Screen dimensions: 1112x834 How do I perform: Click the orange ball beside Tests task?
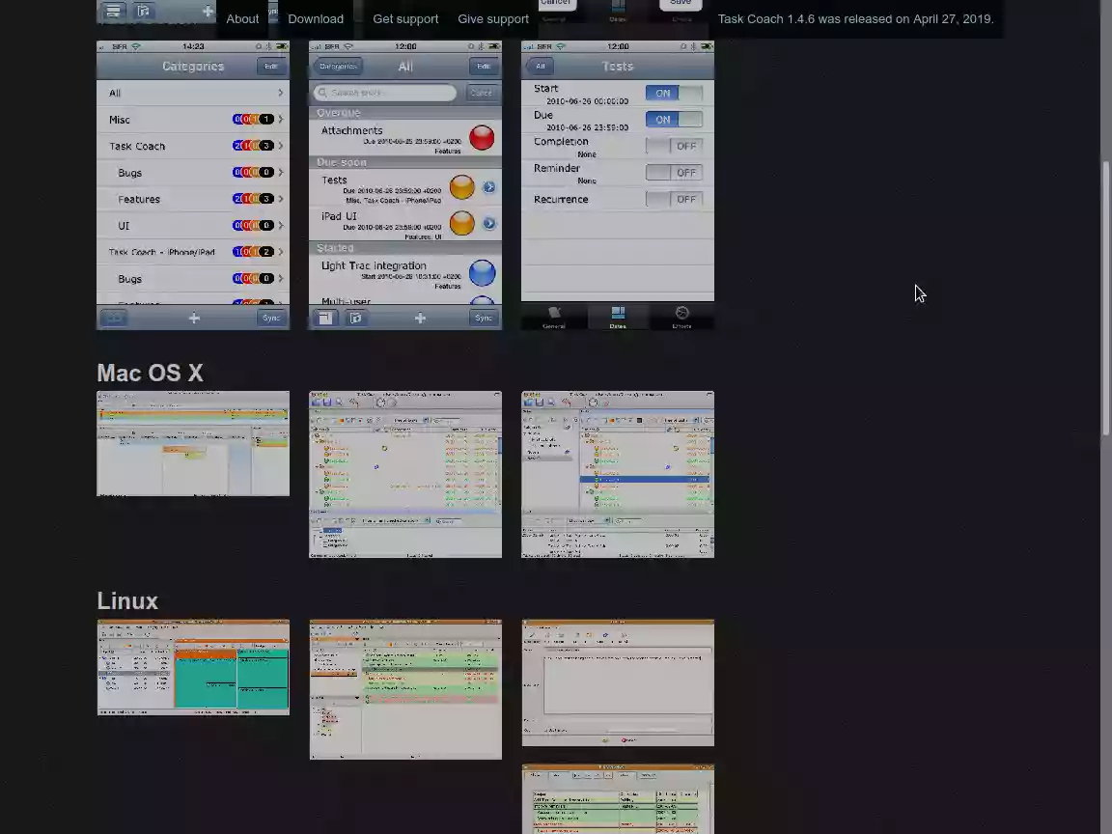pos(461,187)
